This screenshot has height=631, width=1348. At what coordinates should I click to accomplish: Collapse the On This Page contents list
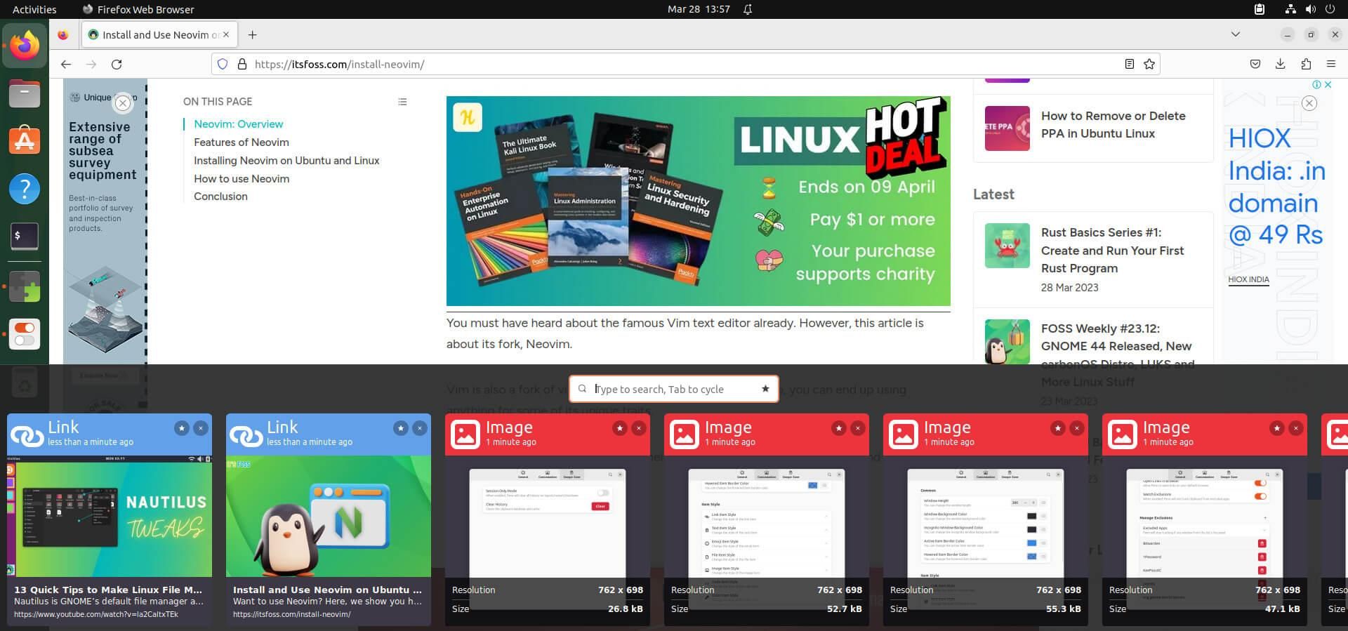pyautogui.click(x=402, y=102)
